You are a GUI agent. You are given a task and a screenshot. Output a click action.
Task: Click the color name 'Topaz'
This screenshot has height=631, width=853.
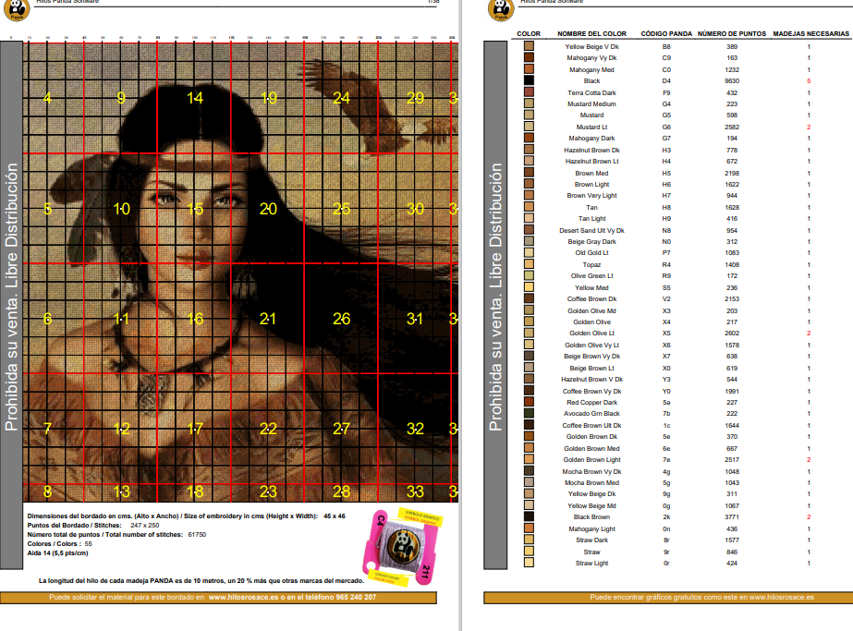pos(591,265)
